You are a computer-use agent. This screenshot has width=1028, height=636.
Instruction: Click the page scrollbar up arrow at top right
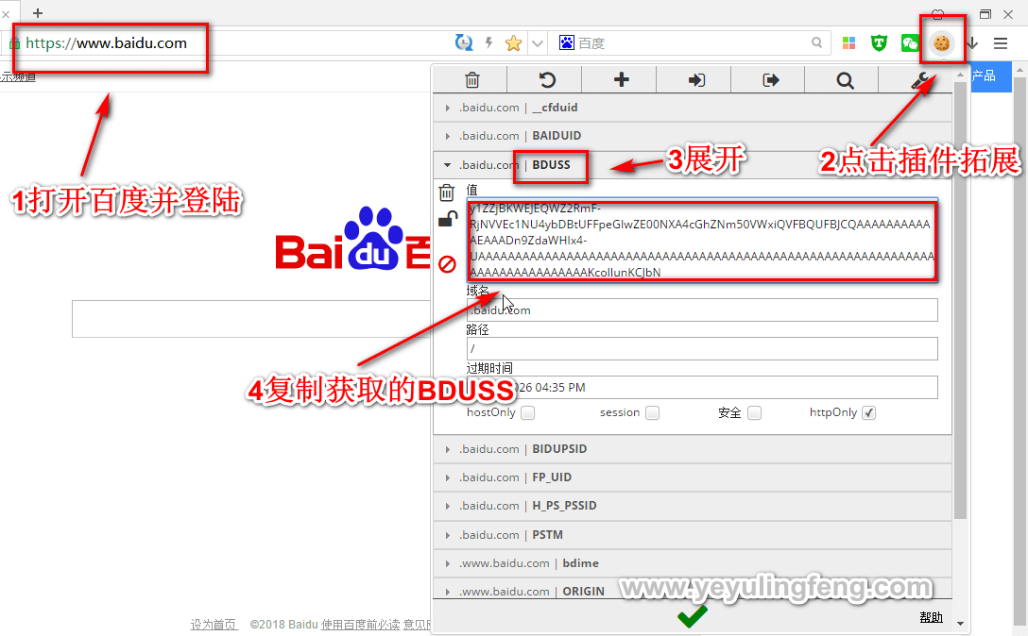click(1019, 68)
